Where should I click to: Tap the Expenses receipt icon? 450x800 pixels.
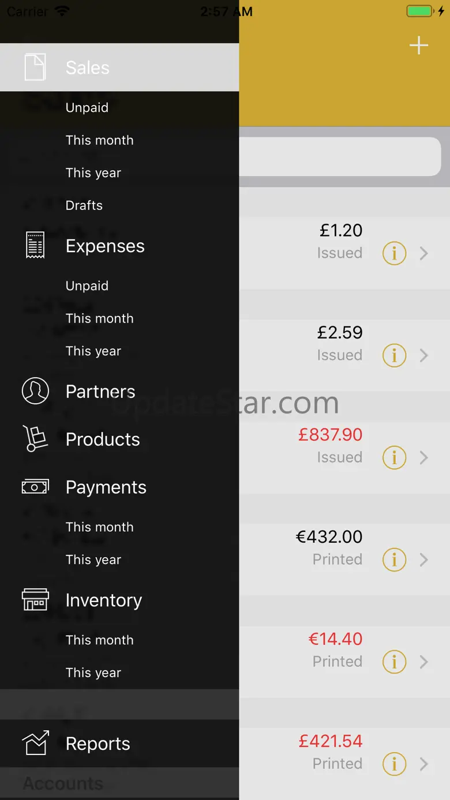[35, 246]
